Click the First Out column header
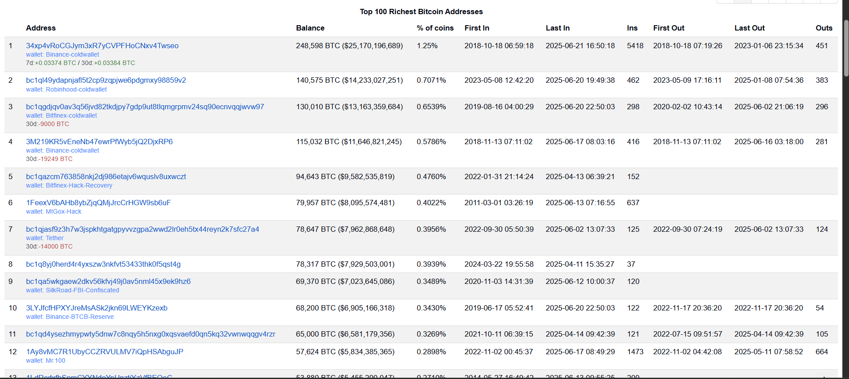This screenshot has height=379, width=849. 669,28
